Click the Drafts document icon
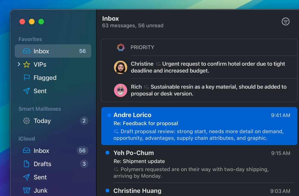Image resolution: width=299 pixels, height=196 pixels. tap(26, 164)
